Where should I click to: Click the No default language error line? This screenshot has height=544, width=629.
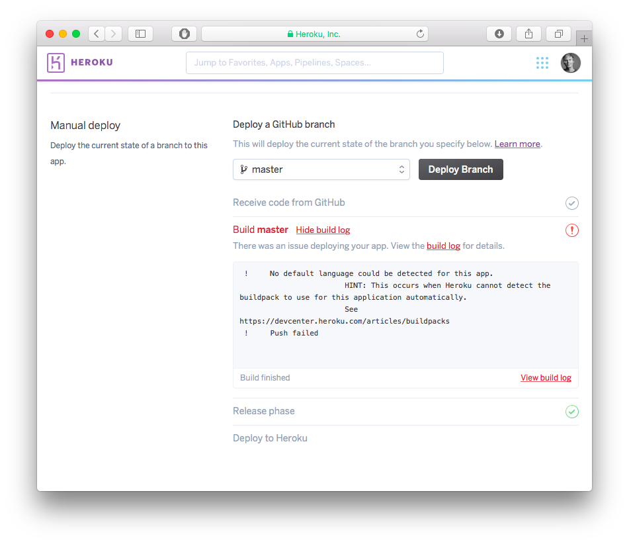[x=381, y=273]
